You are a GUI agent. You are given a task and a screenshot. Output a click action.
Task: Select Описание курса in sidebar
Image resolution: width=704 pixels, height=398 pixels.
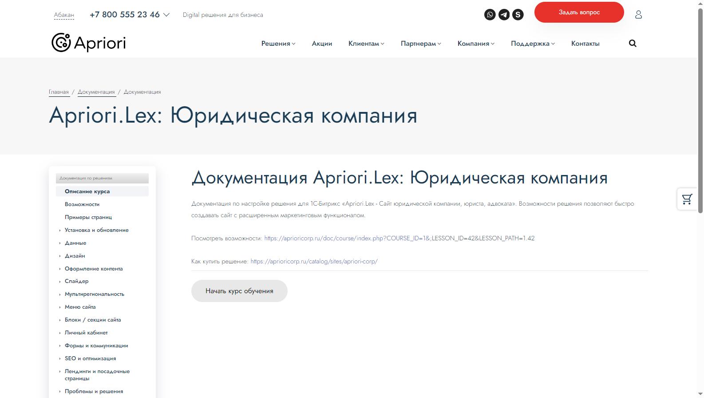pyautogui.click(x=102, y=191)
